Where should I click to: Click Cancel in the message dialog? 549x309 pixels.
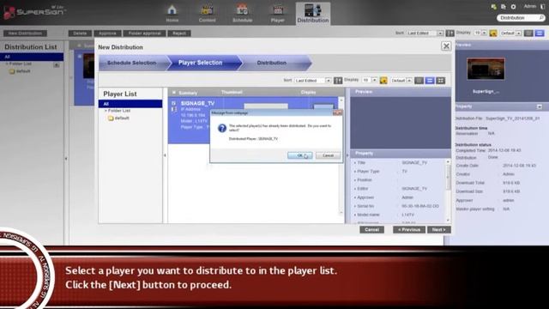click(x=328, y=155)
